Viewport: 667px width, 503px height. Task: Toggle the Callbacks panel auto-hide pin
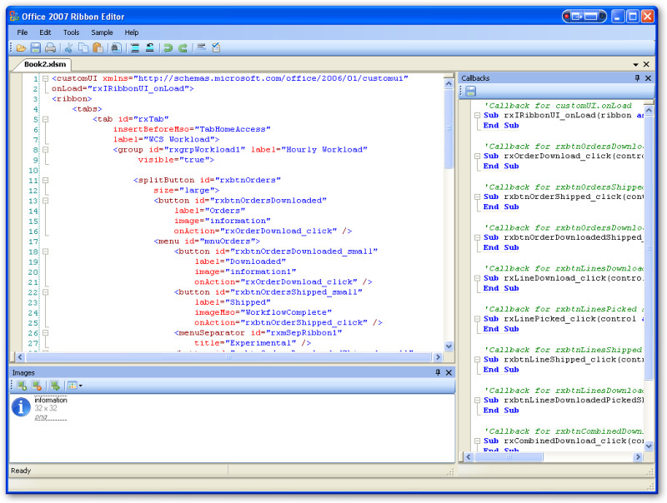(x=637, y=77)
